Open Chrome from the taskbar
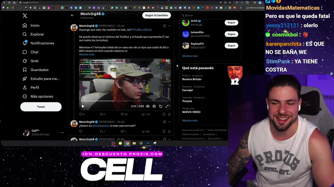Image resolution: width=334 pixels, height=187 pixels. coord(127,143)
